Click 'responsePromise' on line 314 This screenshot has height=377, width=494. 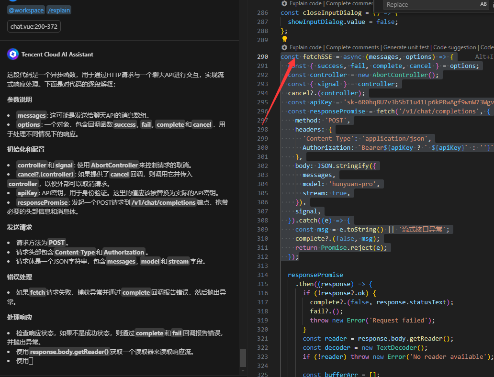point(315,275)
